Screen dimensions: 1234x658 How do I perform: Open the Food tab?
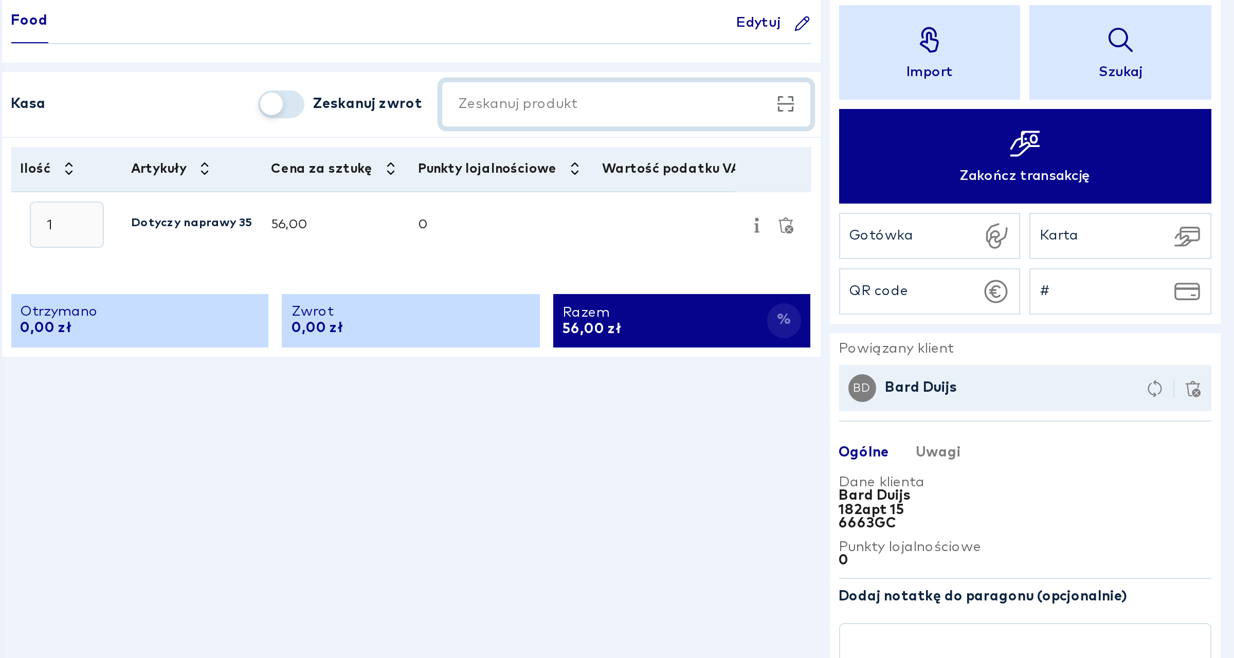point(29,21)
